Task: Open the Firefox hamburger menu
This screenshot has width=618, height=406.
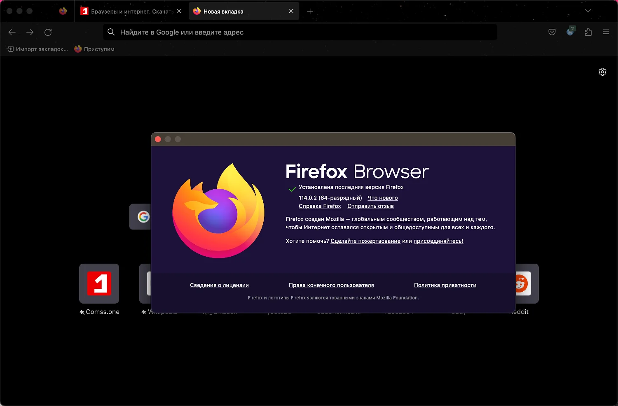Action: point(606,32)
